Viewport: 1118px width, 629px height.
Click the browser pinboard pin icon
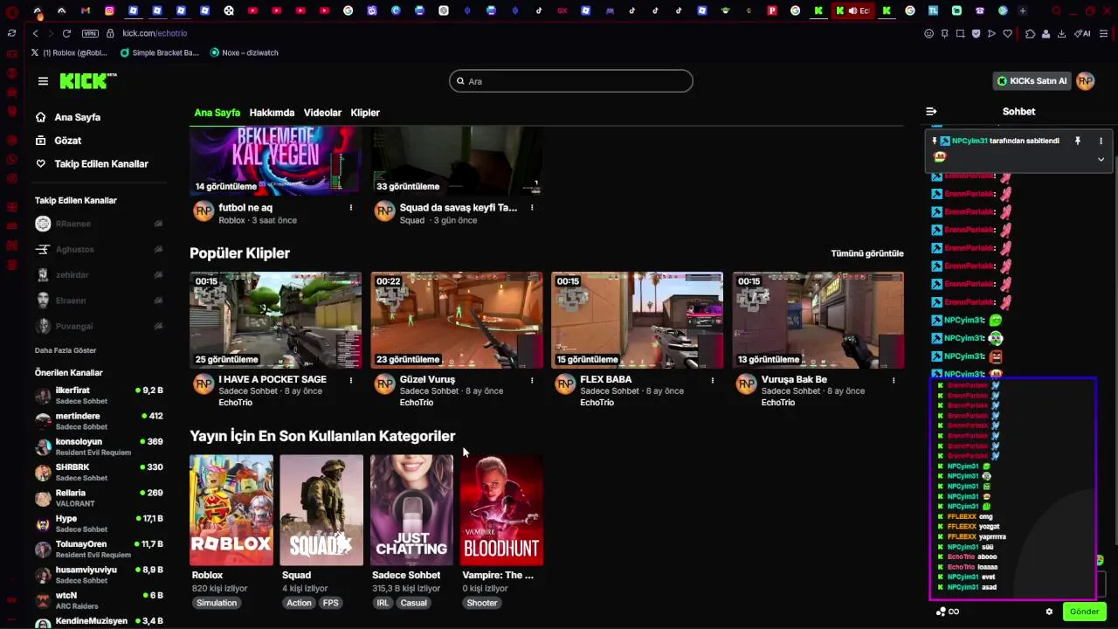coord(944,33)
